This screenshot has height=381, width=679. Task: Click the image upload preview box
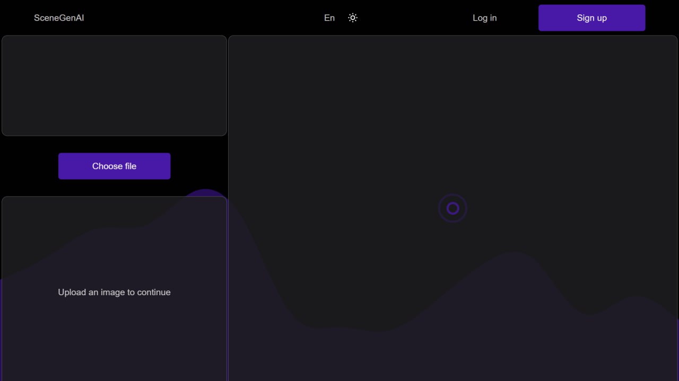tap(114, 85)
